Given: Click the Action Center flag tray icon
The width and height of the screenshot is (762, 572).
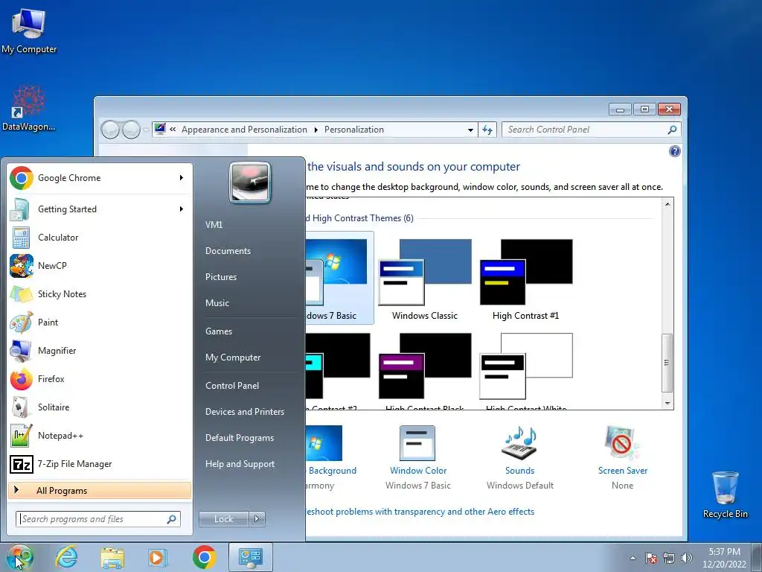Looking at the screenshot, I should pos(651,558).
